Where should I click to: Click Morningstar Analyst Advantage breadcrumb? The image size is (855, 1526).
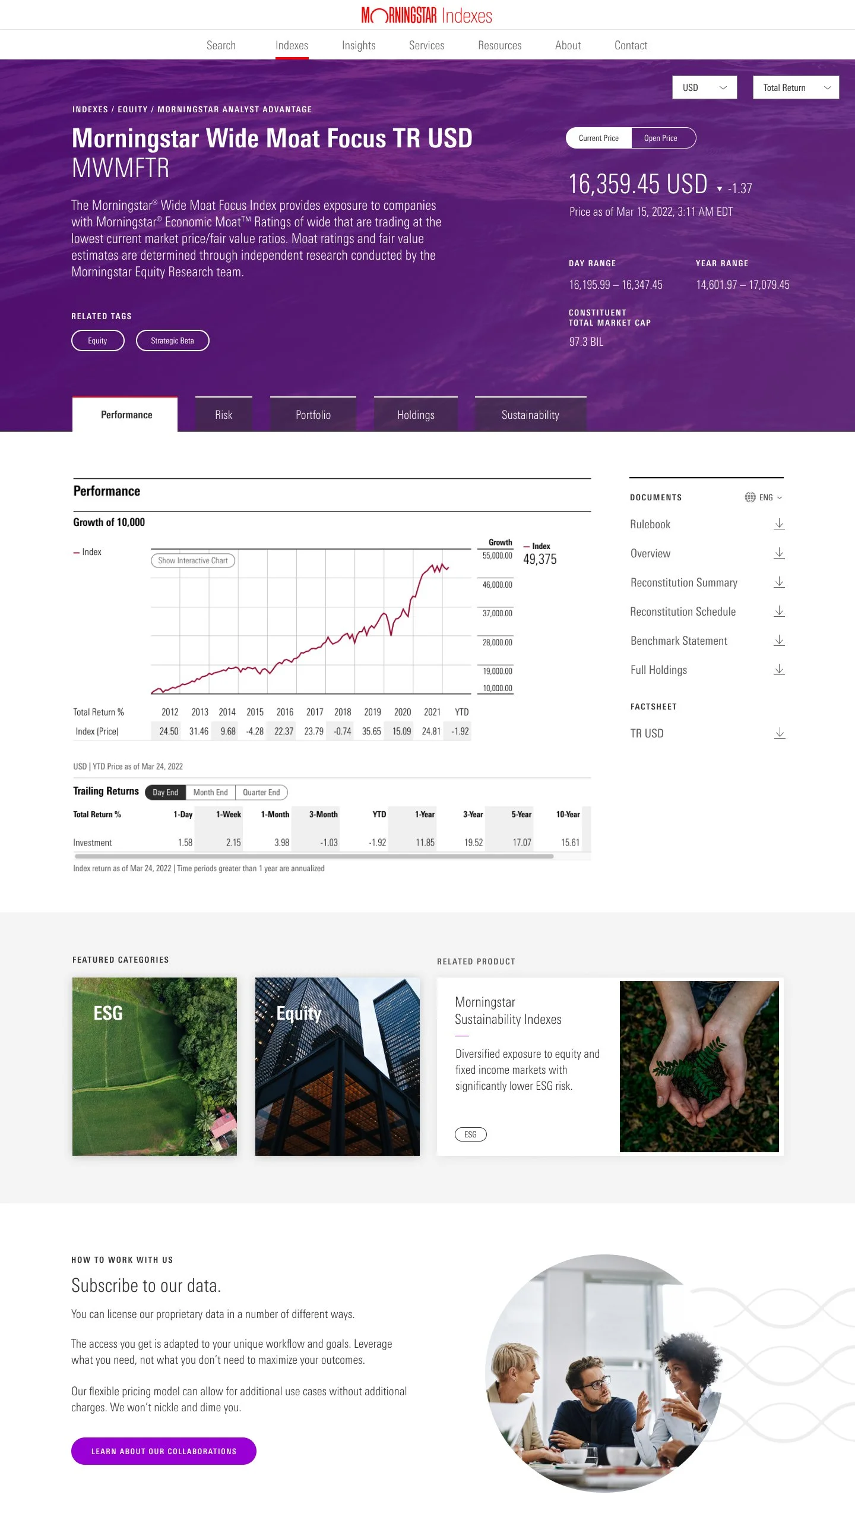pyautogui.click(x=235, y=109)
